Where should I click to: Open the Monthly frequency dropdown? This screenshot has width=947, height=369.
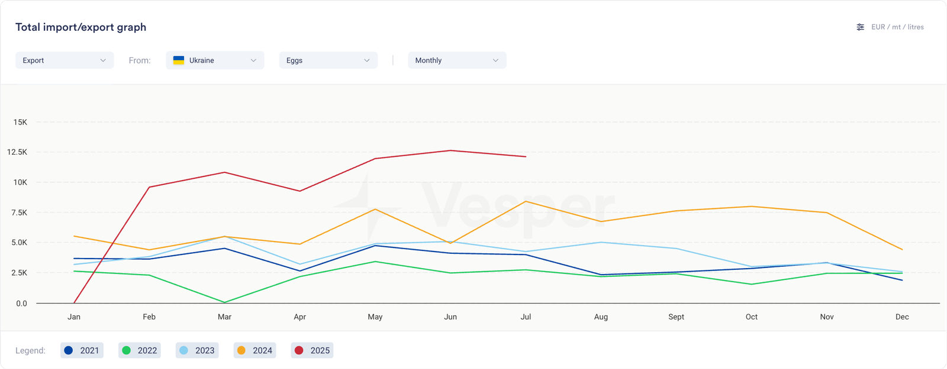[x=456, y=60]
